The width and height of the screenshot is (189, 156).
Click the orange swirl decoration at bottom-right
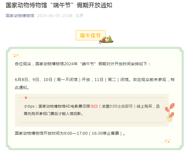pyautogui.click(x=165, y=141)
